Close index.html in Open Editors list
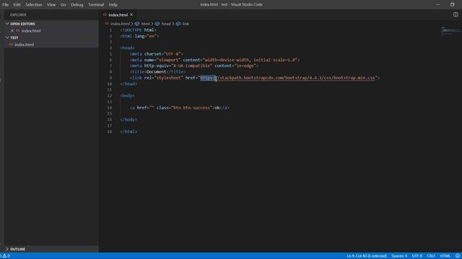The width and height of the screenshot is (462, 259). tap(12, 30)
